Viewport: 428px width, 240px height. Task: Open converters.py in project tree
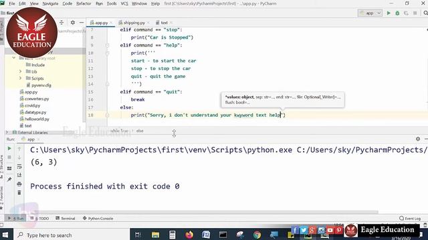click(x=34, y=99)
